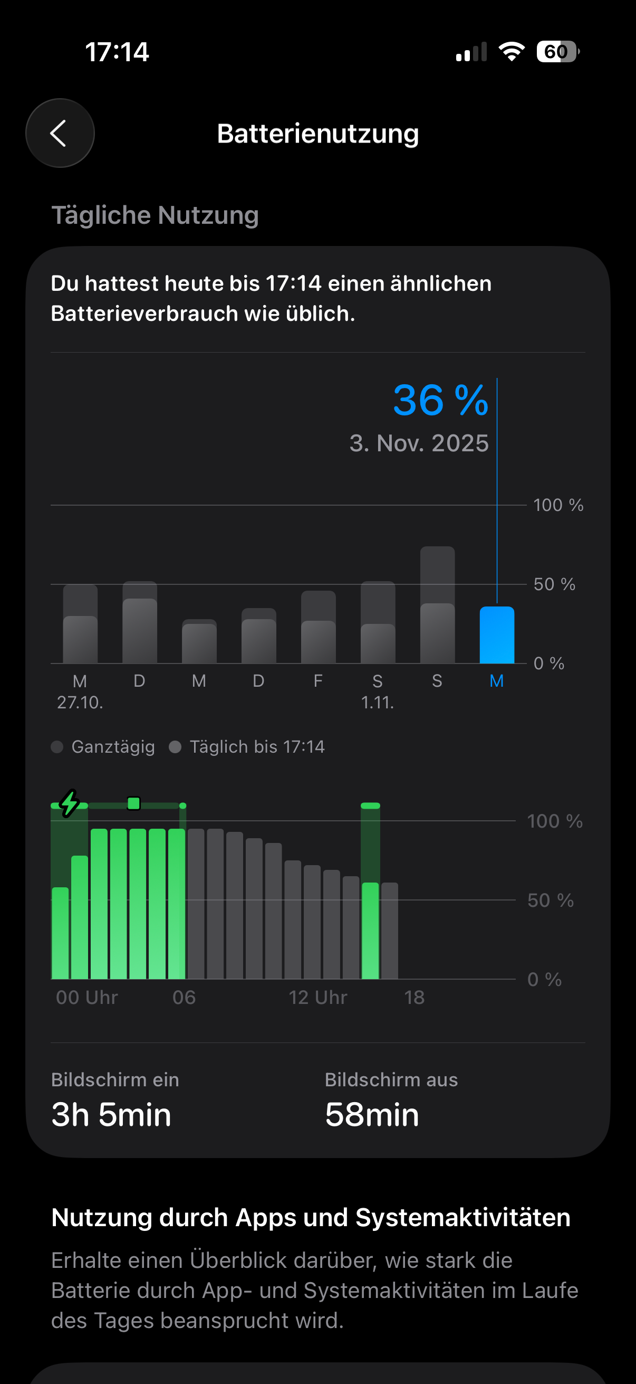
Task: Tap the Nutzung durch Apps und Systemaktivitäten heading
Action: [311, 1217]
